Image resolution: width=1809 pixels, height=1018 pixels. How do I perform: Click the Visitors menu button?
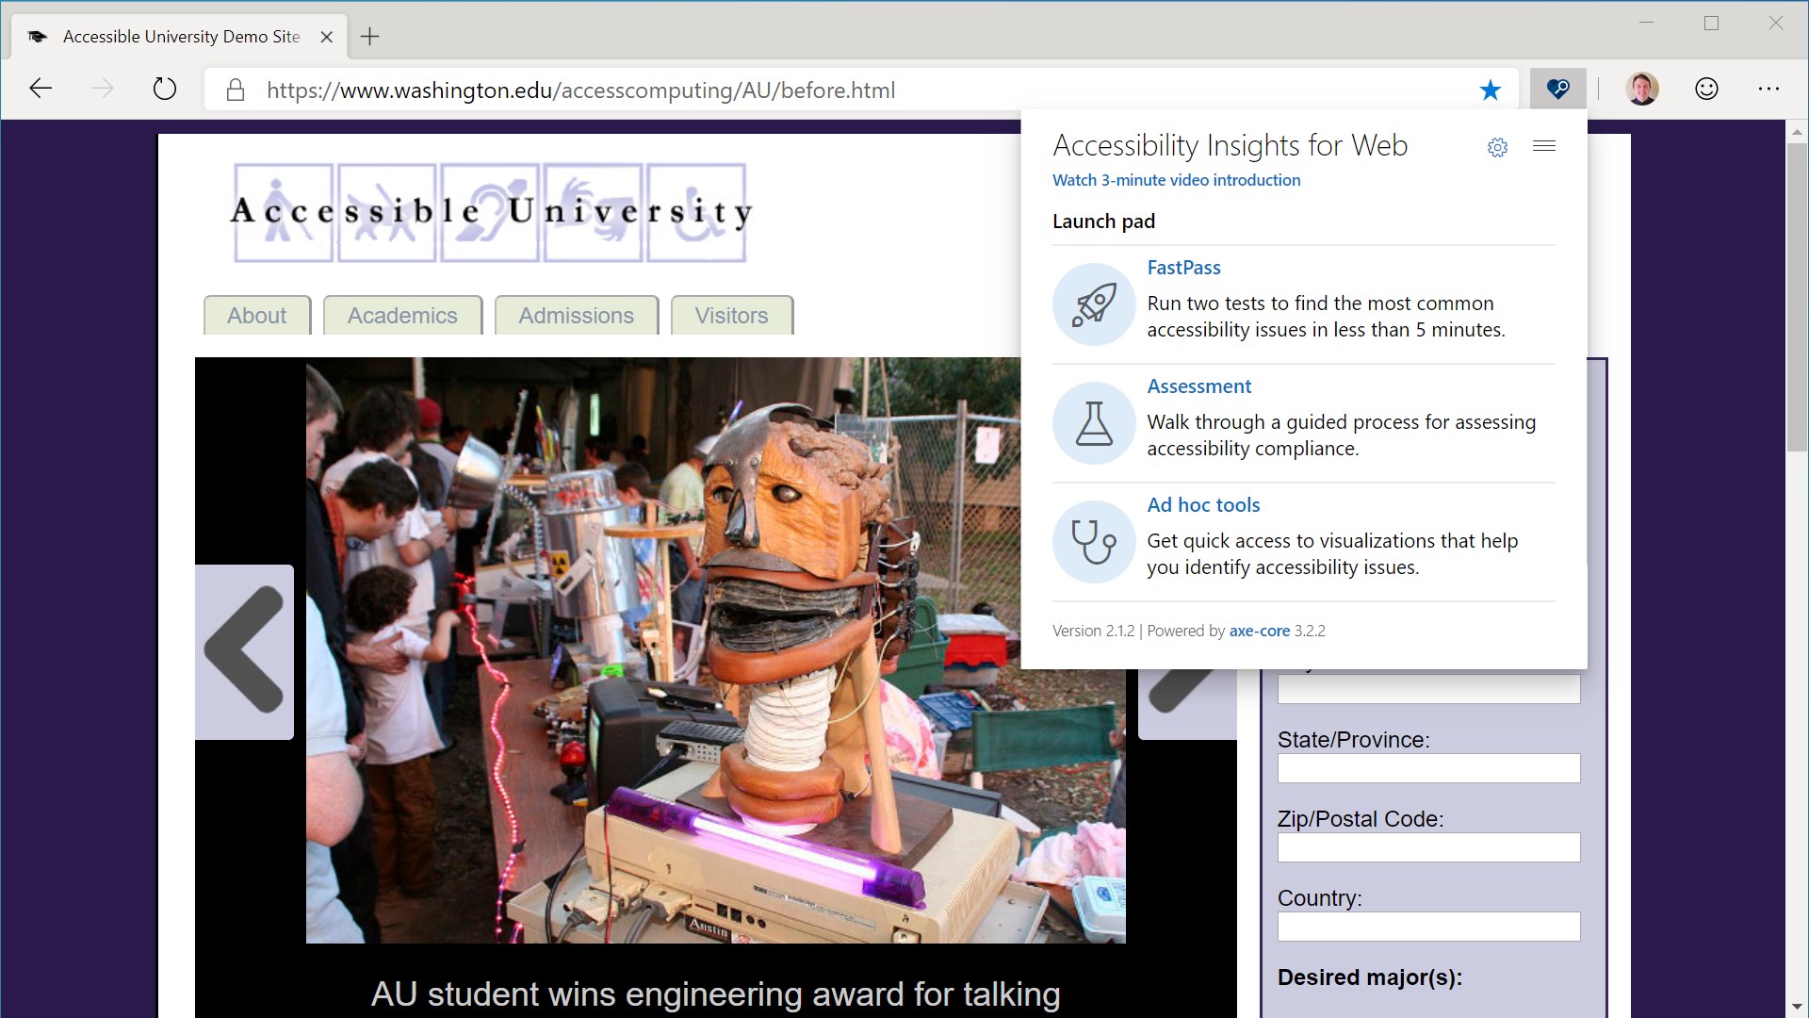click(x=730, y=315)
